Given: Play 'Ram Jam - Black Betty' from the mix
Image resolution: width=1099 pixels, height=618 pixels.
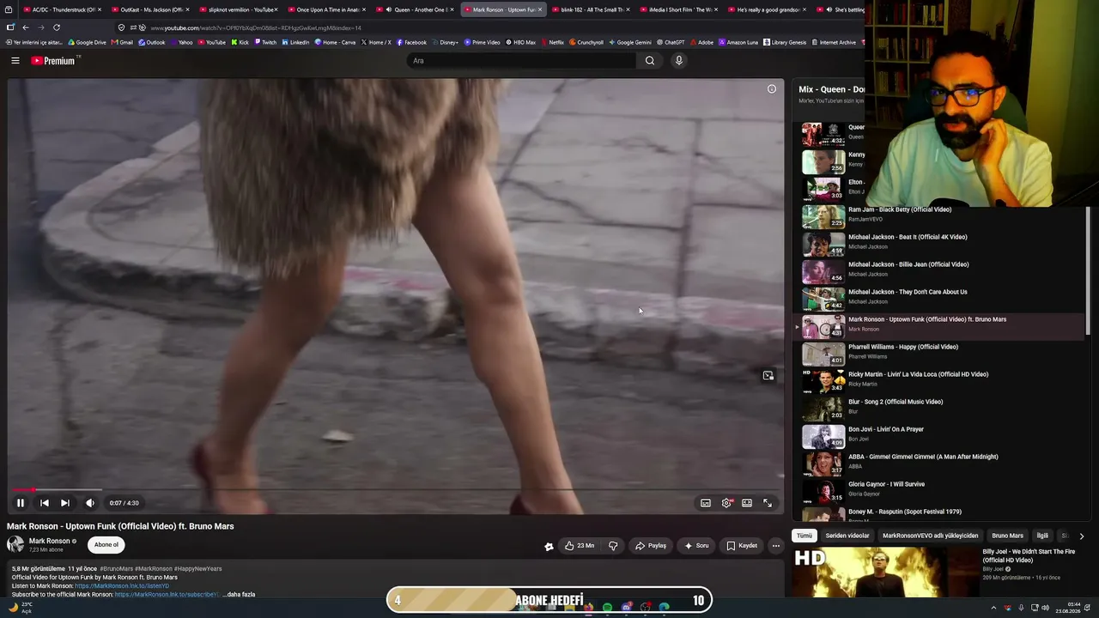Looking at the screenshot, I should [940, 215].
